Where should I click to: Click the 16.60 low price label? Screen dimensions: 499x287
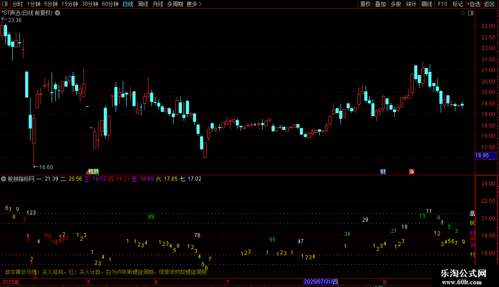[46, 167]
